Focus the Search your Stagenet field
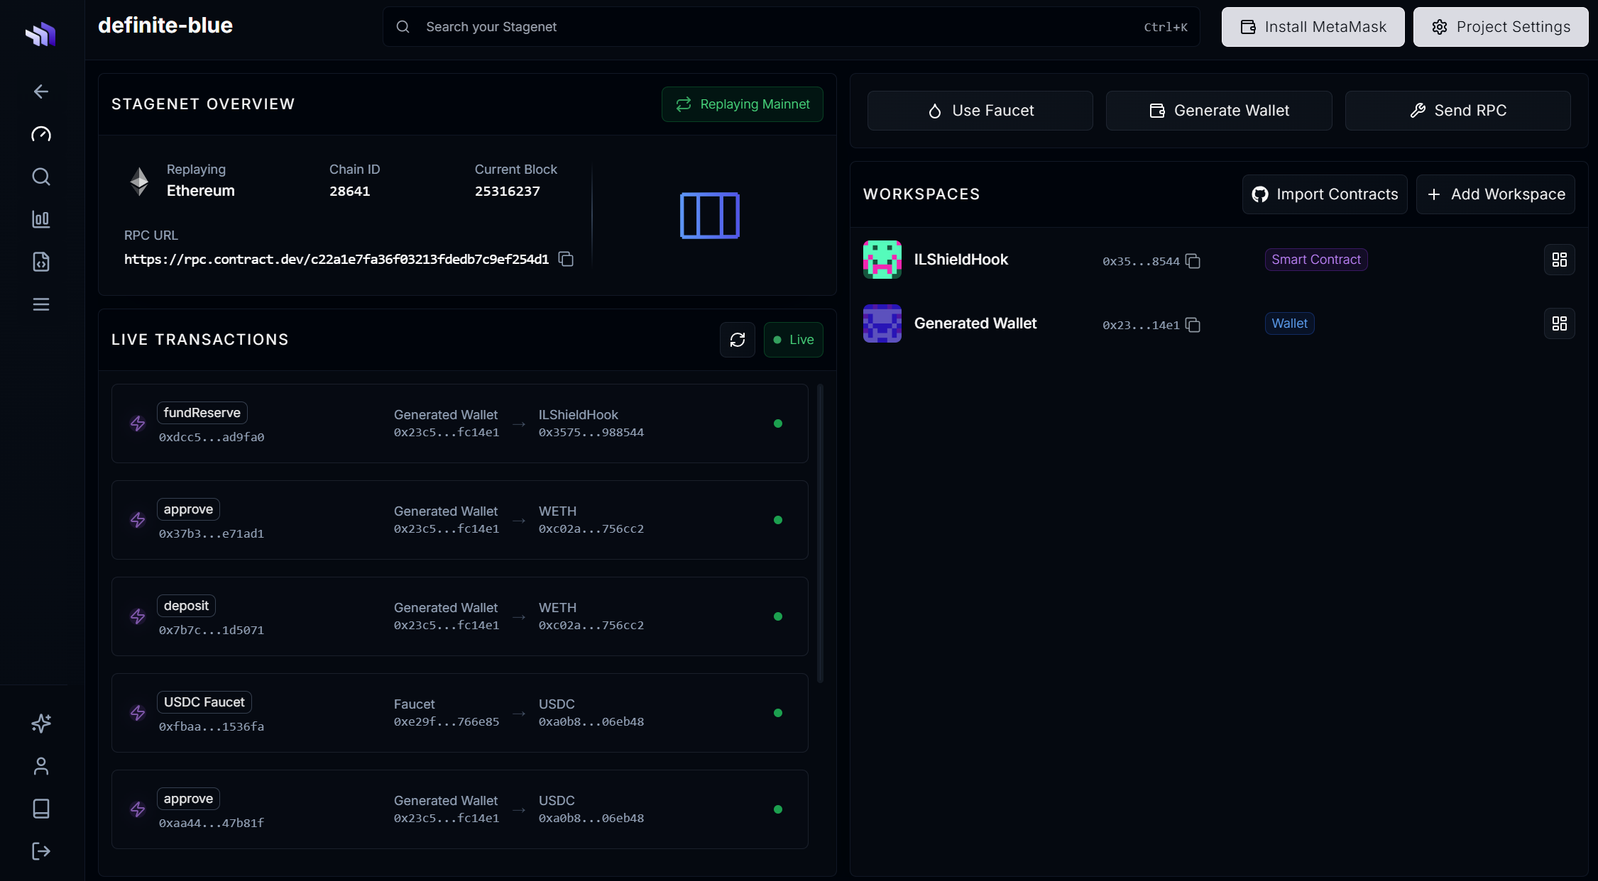Image resolution: width=1598 pixels, height=881 pixels. click(x=792, y=27)
